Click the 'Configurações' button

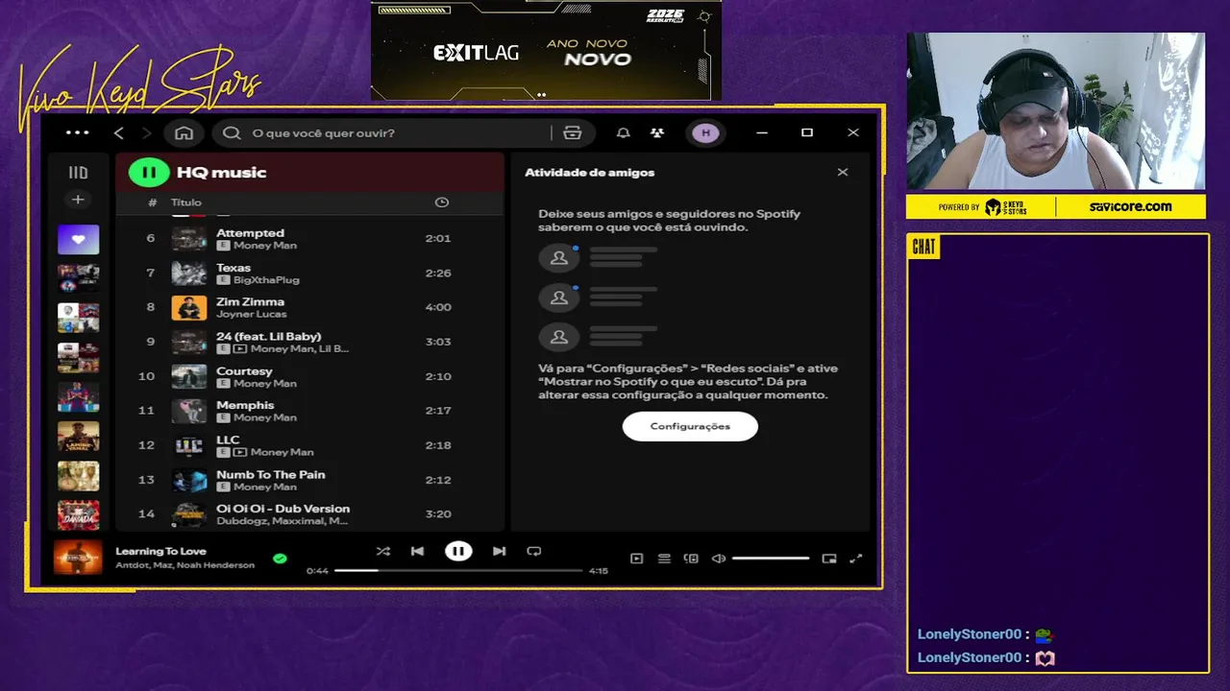click(690, 426)
